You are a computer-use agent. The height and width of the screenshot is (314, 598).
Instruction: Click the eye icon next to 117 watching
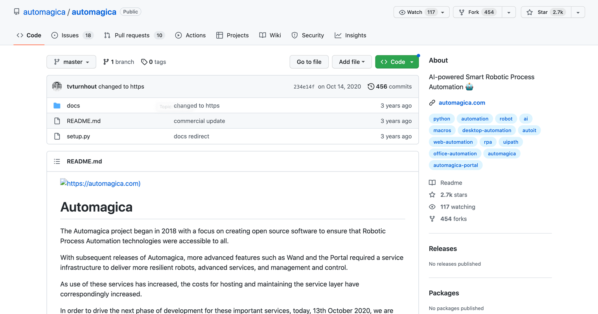[432, 207]
